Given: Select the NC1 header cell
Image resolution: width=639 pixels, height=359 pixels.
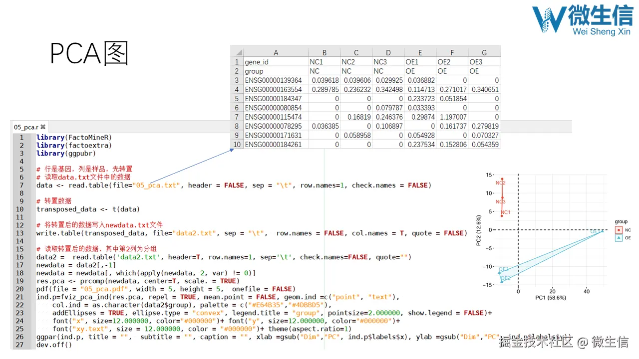Looking at the screenshot, I should click(x=324, y=62).
